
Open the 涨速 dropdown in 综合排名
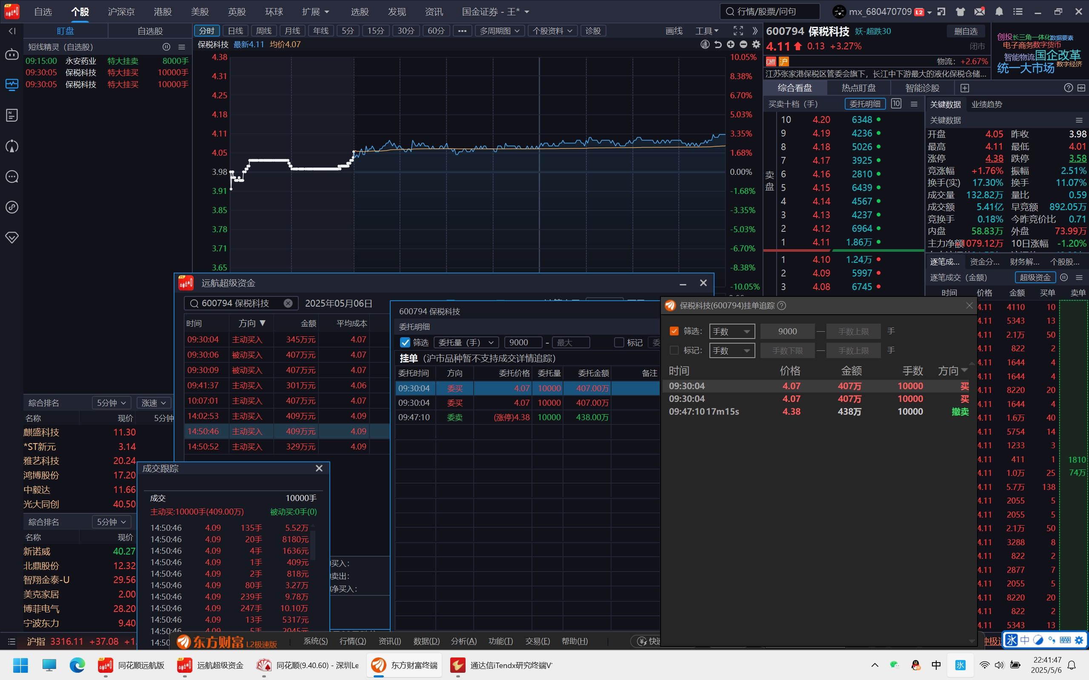coord(154,403)
